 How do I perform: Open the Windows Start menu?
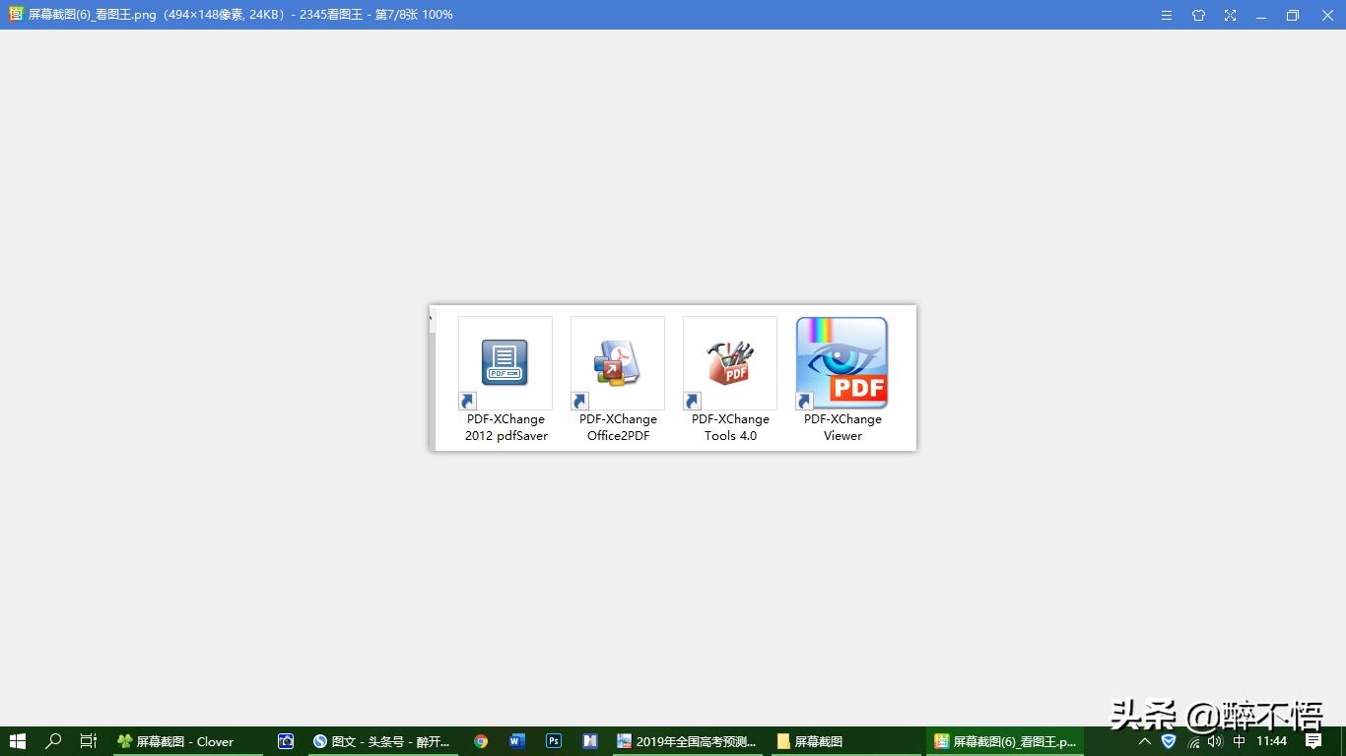click(17, 741)
